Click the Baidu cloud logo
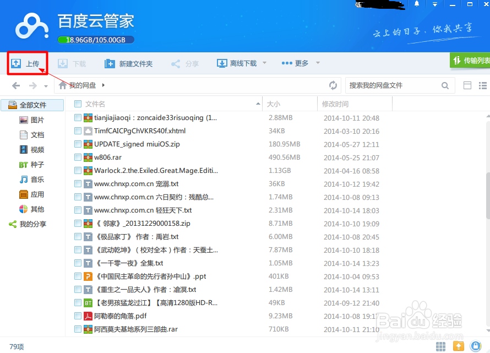 pyautogui.click(x=32, y=26)
